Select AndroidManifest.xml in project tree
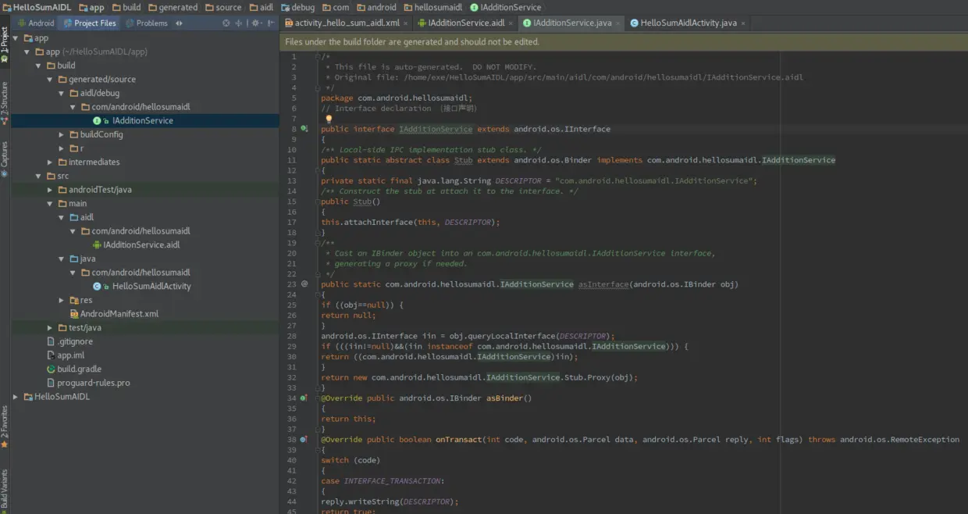The image size is (968, 514). 119,314
